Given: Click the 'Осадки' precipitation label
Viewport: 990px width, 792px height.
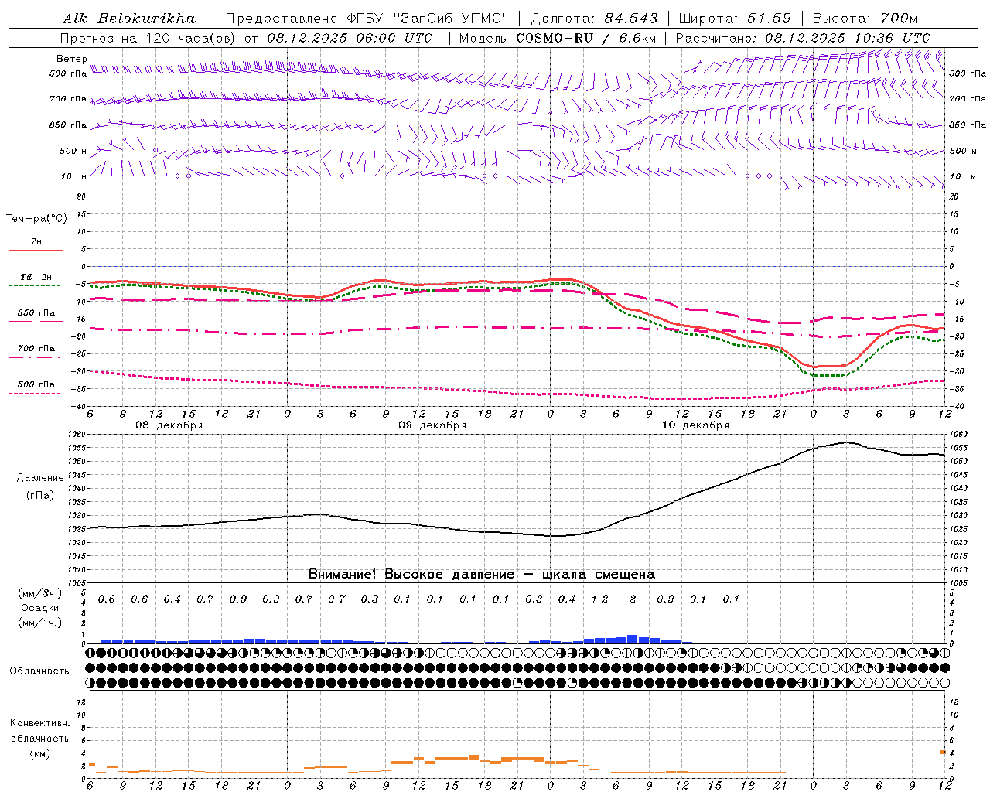Looking at the screenshot, I should click(40, 609).
